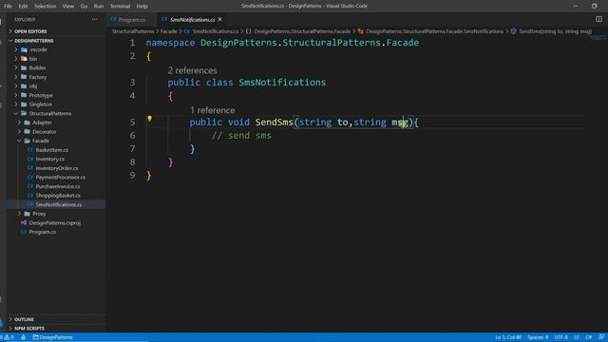The image size is (608, 342).
Task: Open Explorer more actions ellipsis
Action: [x=95, y=19]
